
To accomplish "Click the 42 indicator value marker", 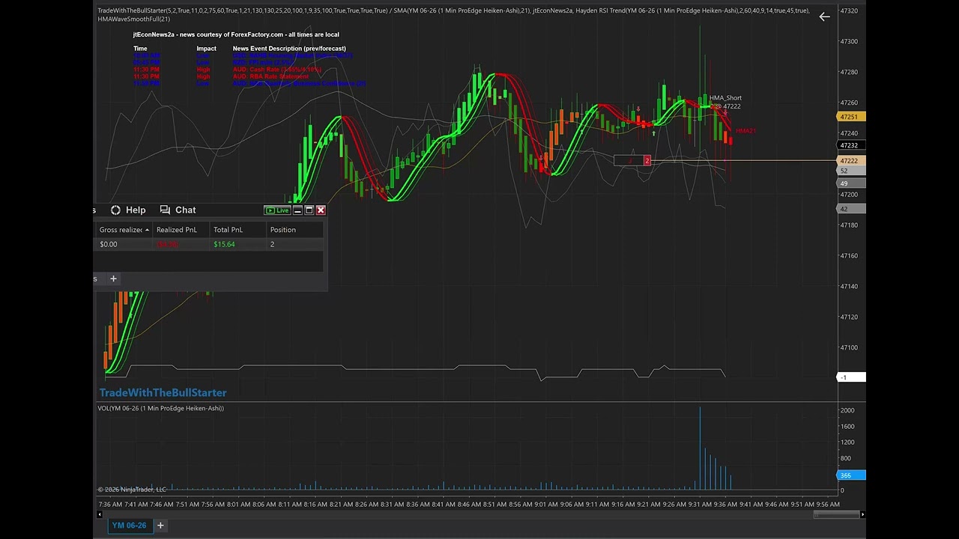I will point(851,209).
